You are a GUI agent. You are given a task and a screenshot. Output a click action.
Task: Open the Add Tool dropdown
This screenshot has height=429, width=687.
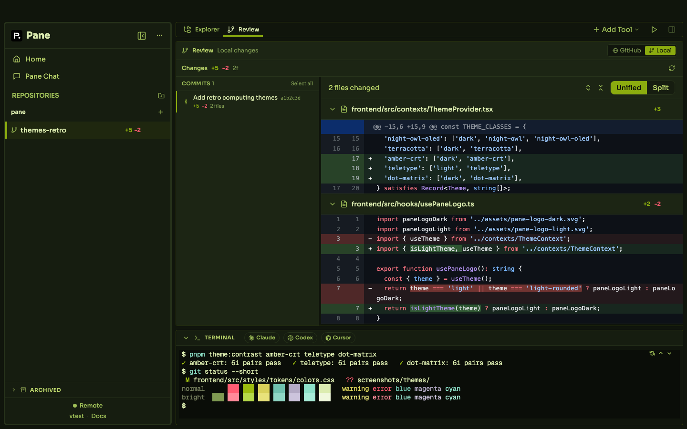click(616, 30)
